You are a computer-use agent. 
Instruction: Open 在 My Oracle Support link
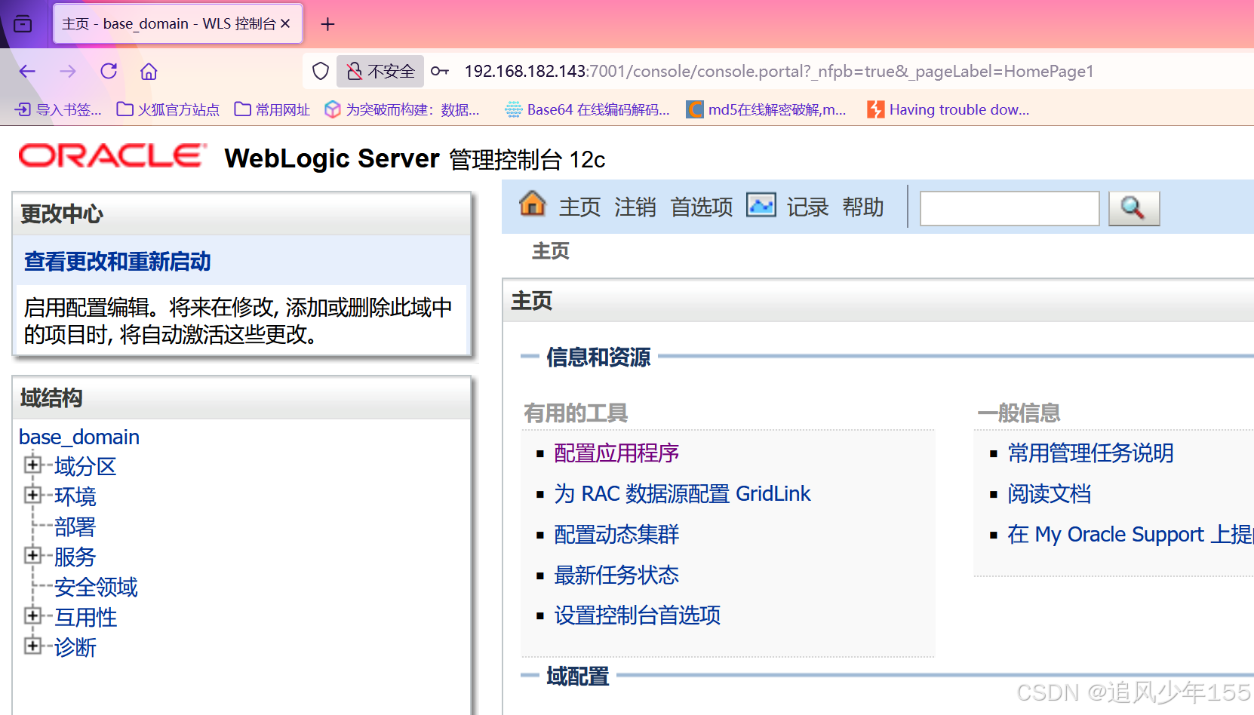point(1130,535)
